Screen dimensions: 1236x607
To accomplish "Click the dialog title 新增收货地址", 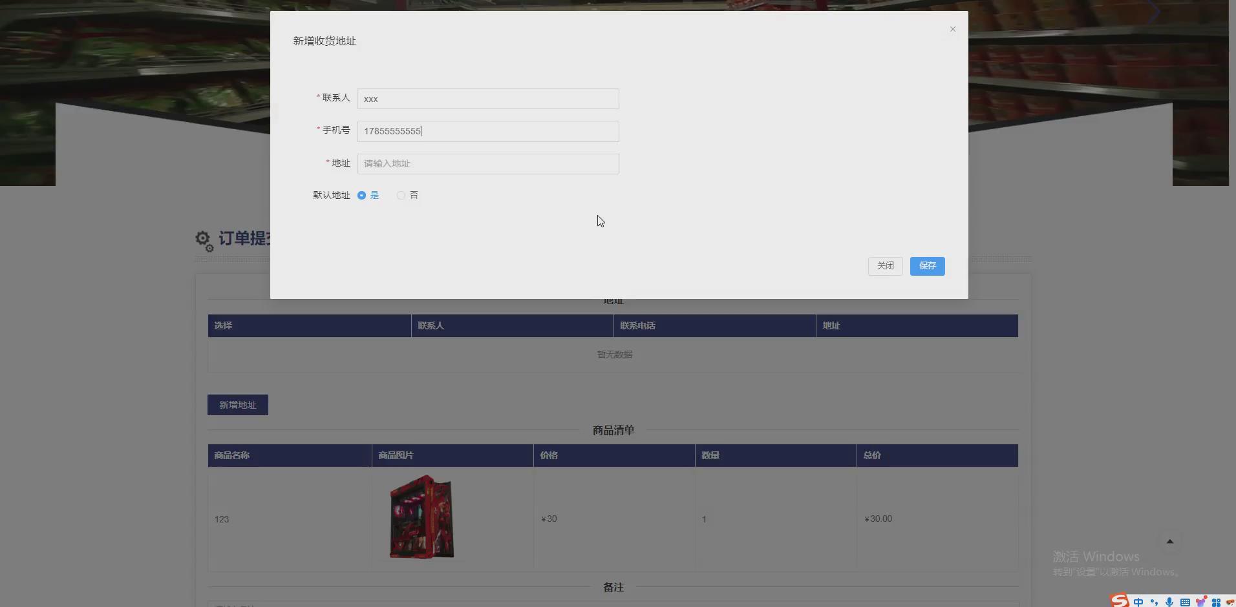I will [325, 41].
